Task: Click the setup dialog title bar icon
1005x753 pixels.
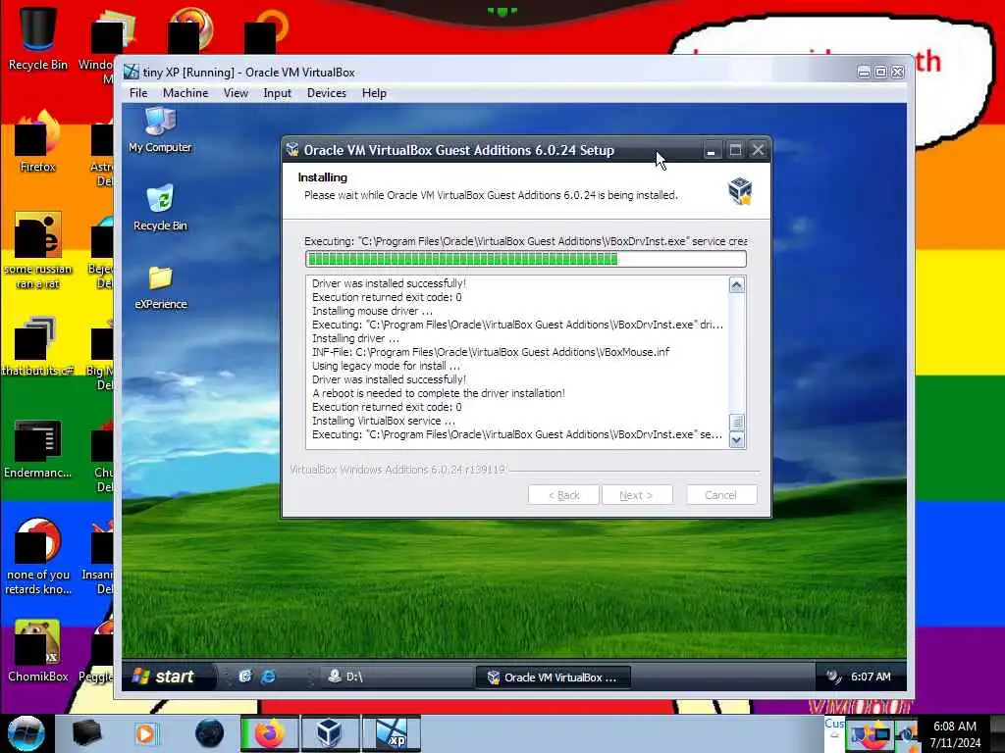Action: [x=292, y=150]
